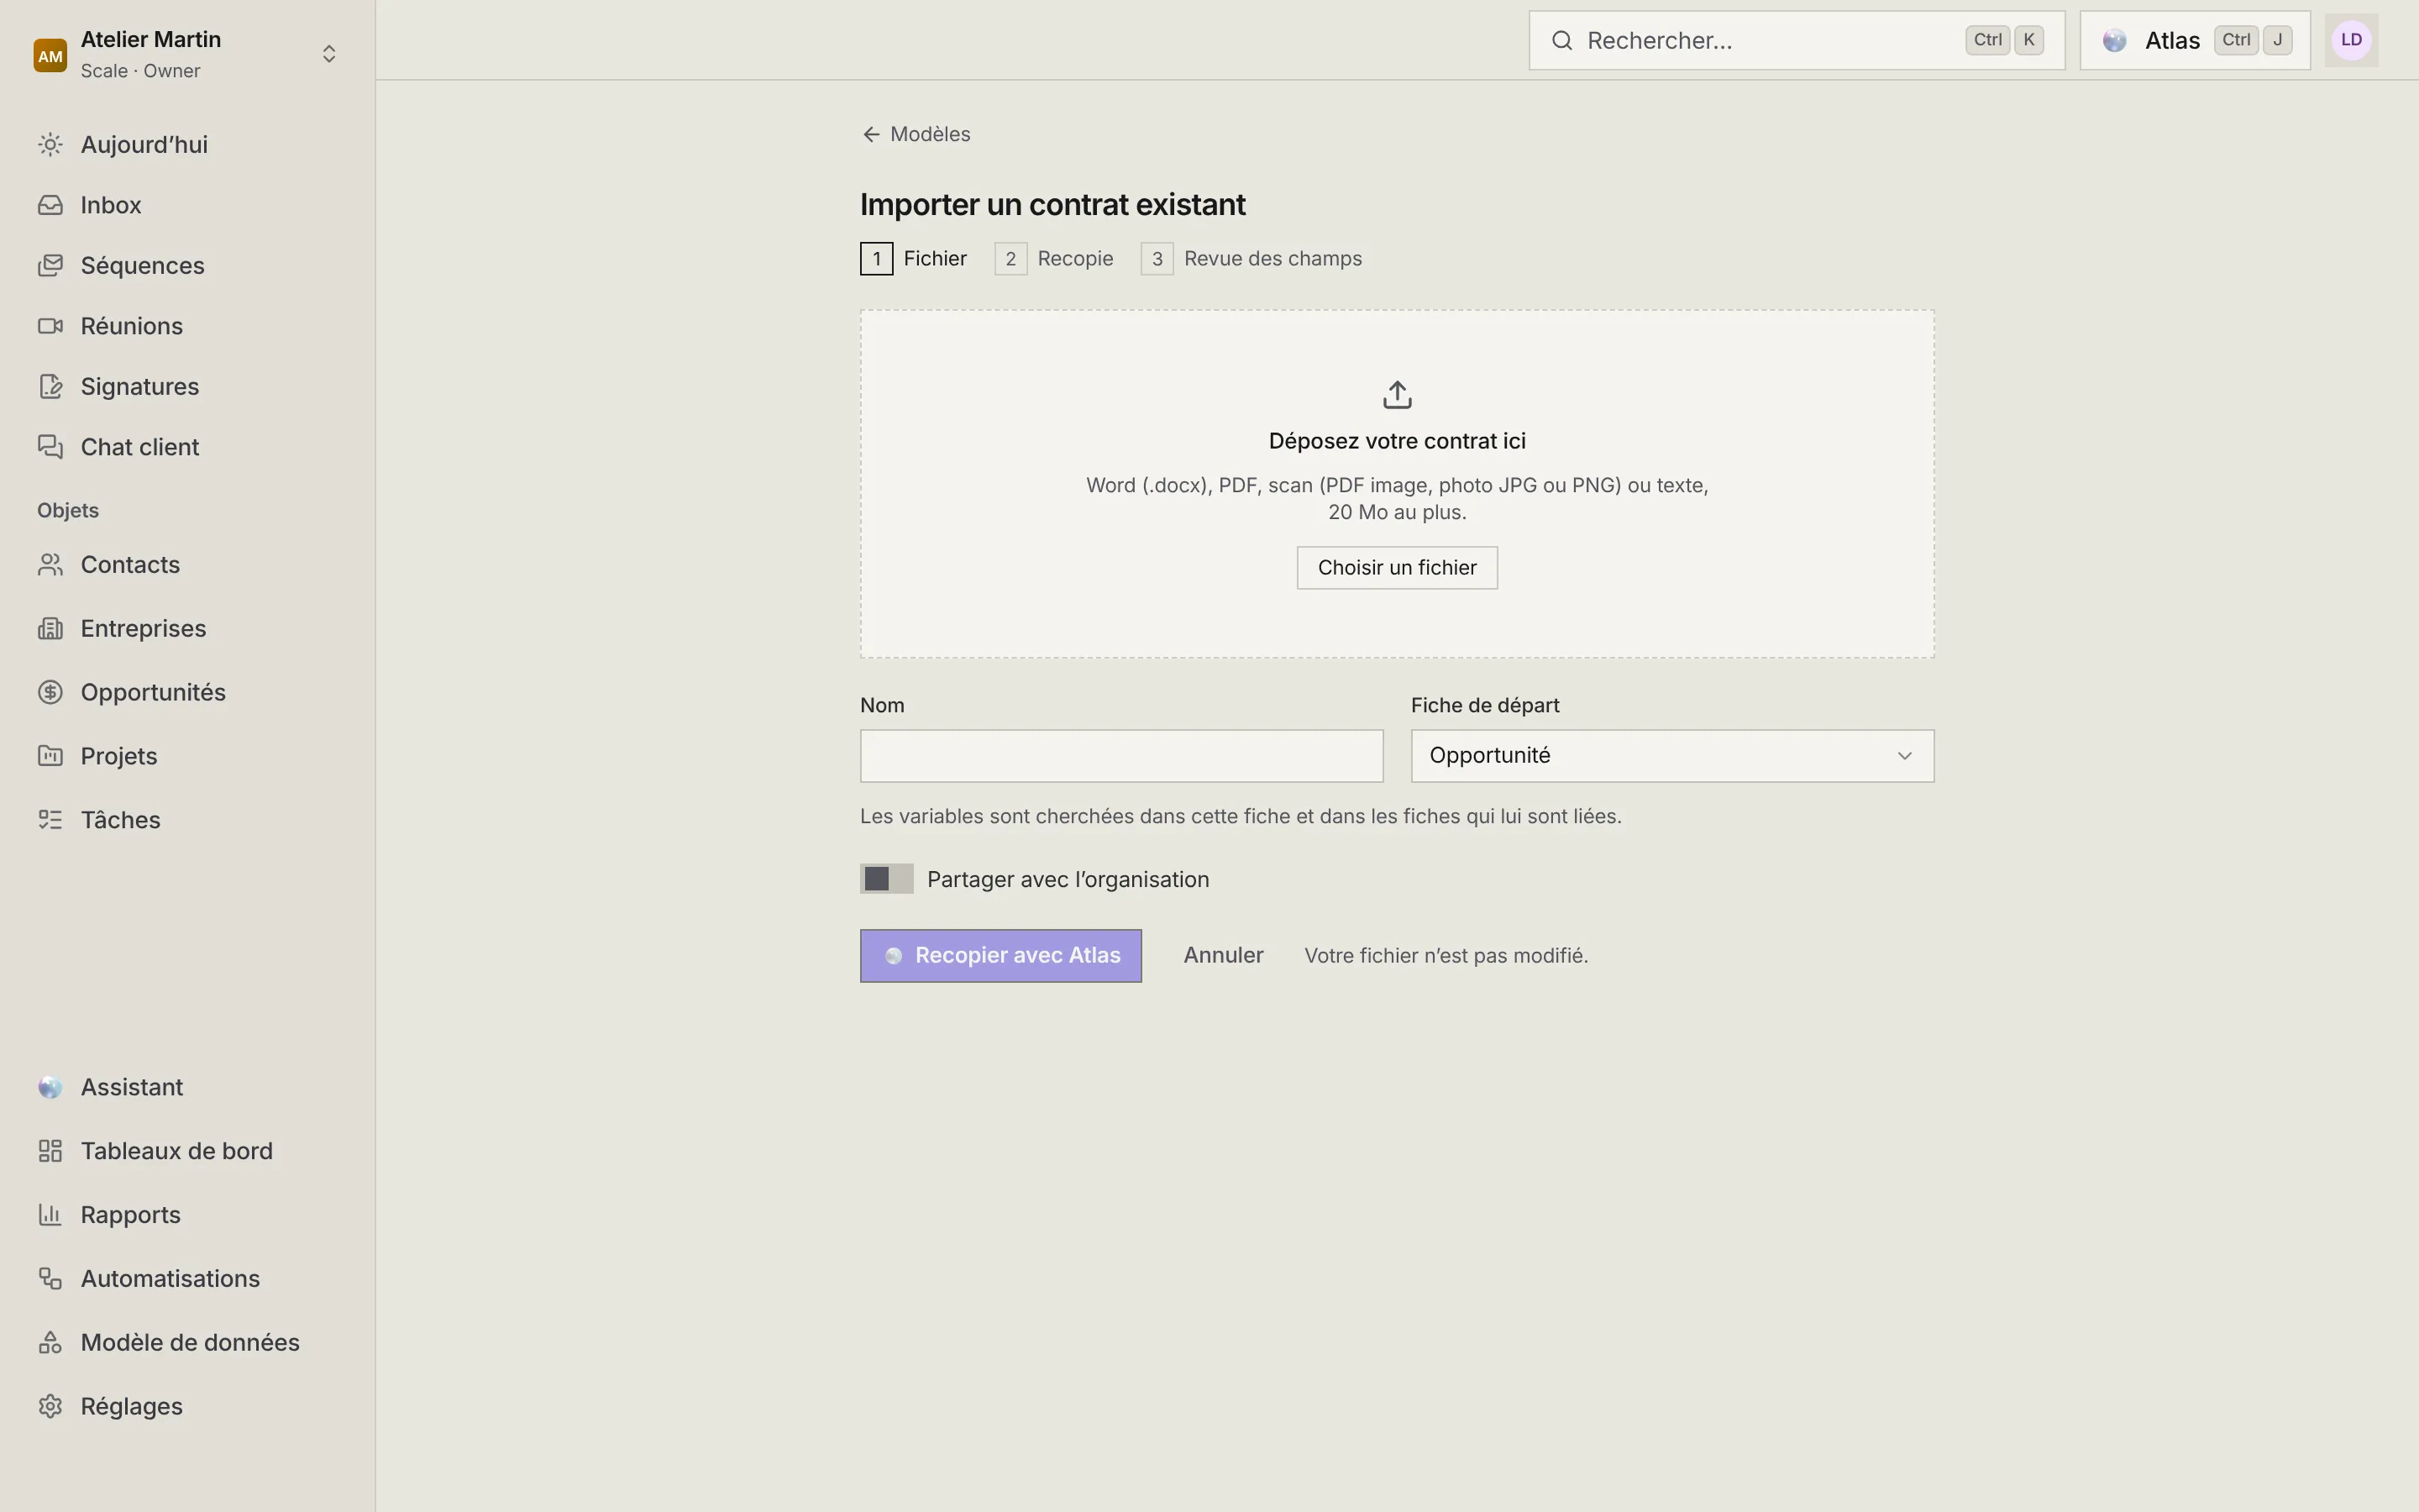Screen dimensions: 2419x1512
Task: Click the AM workspace logo
Action: click(x=50, y=55)
